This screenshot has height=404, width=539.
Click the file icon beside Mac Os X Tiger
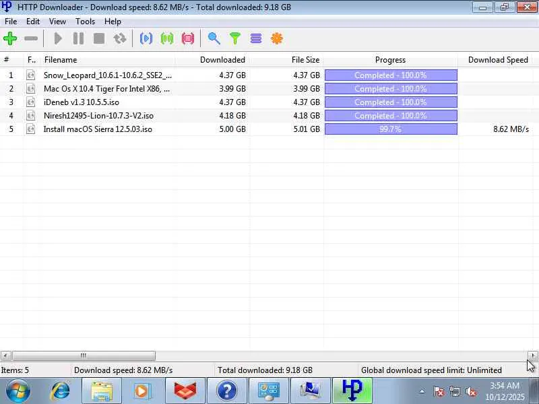pyautogui.click(x=30, y=89)
